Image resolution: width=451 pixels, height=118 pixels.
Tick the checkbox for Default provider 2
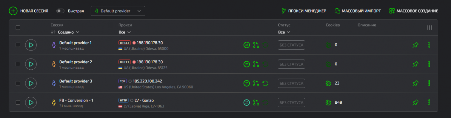(18, 64)
